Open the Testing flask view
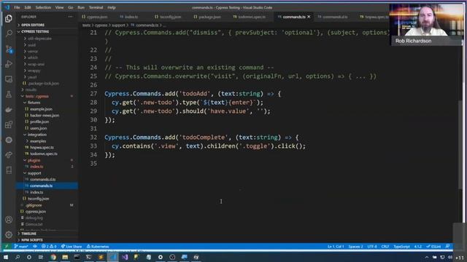Image resolution: width=467 pixels, height=262 pixels. (9, 95)
